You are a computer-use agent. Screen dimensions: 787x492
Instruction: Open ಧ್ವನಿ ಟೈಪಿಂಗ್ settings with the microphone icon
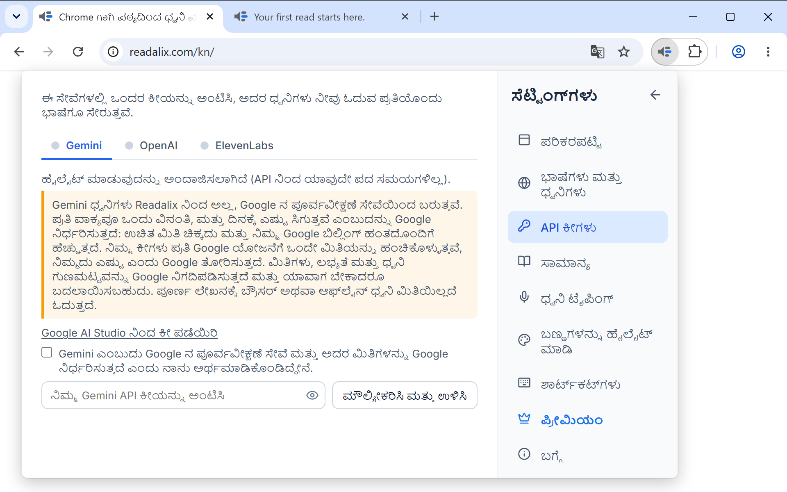click(x=587, y=298)
